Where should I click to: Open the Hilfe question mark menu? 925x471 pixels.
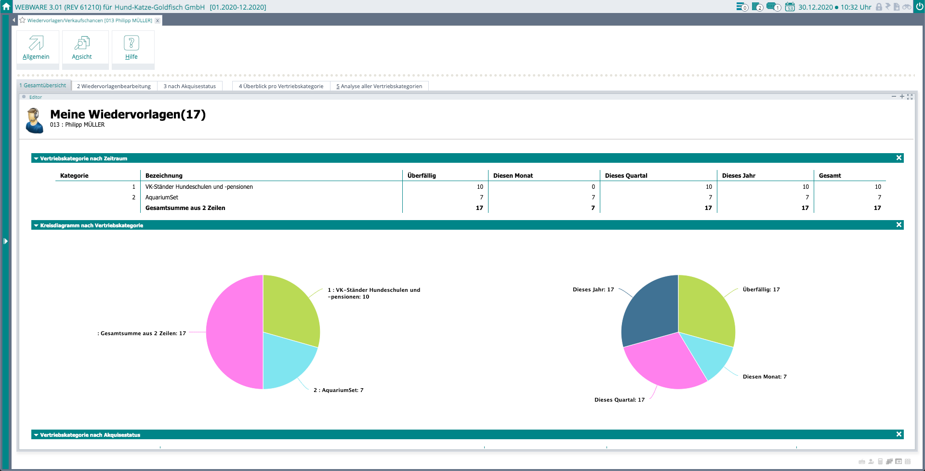(x=132, y=48)
